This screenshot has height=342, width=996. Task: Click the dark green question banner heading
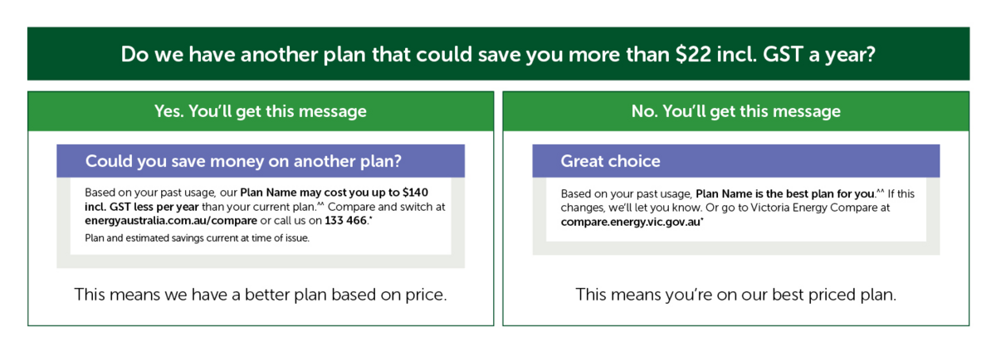pos(498,54)
